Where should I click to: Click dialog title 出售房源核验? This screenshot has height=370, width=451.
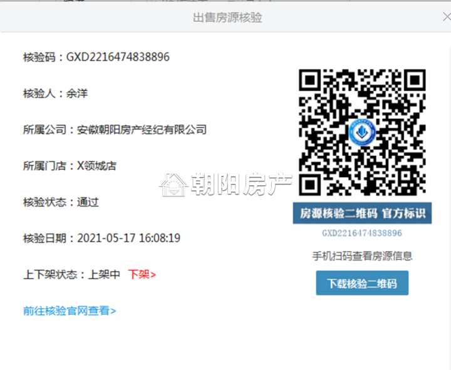click(x=227, y=18)
